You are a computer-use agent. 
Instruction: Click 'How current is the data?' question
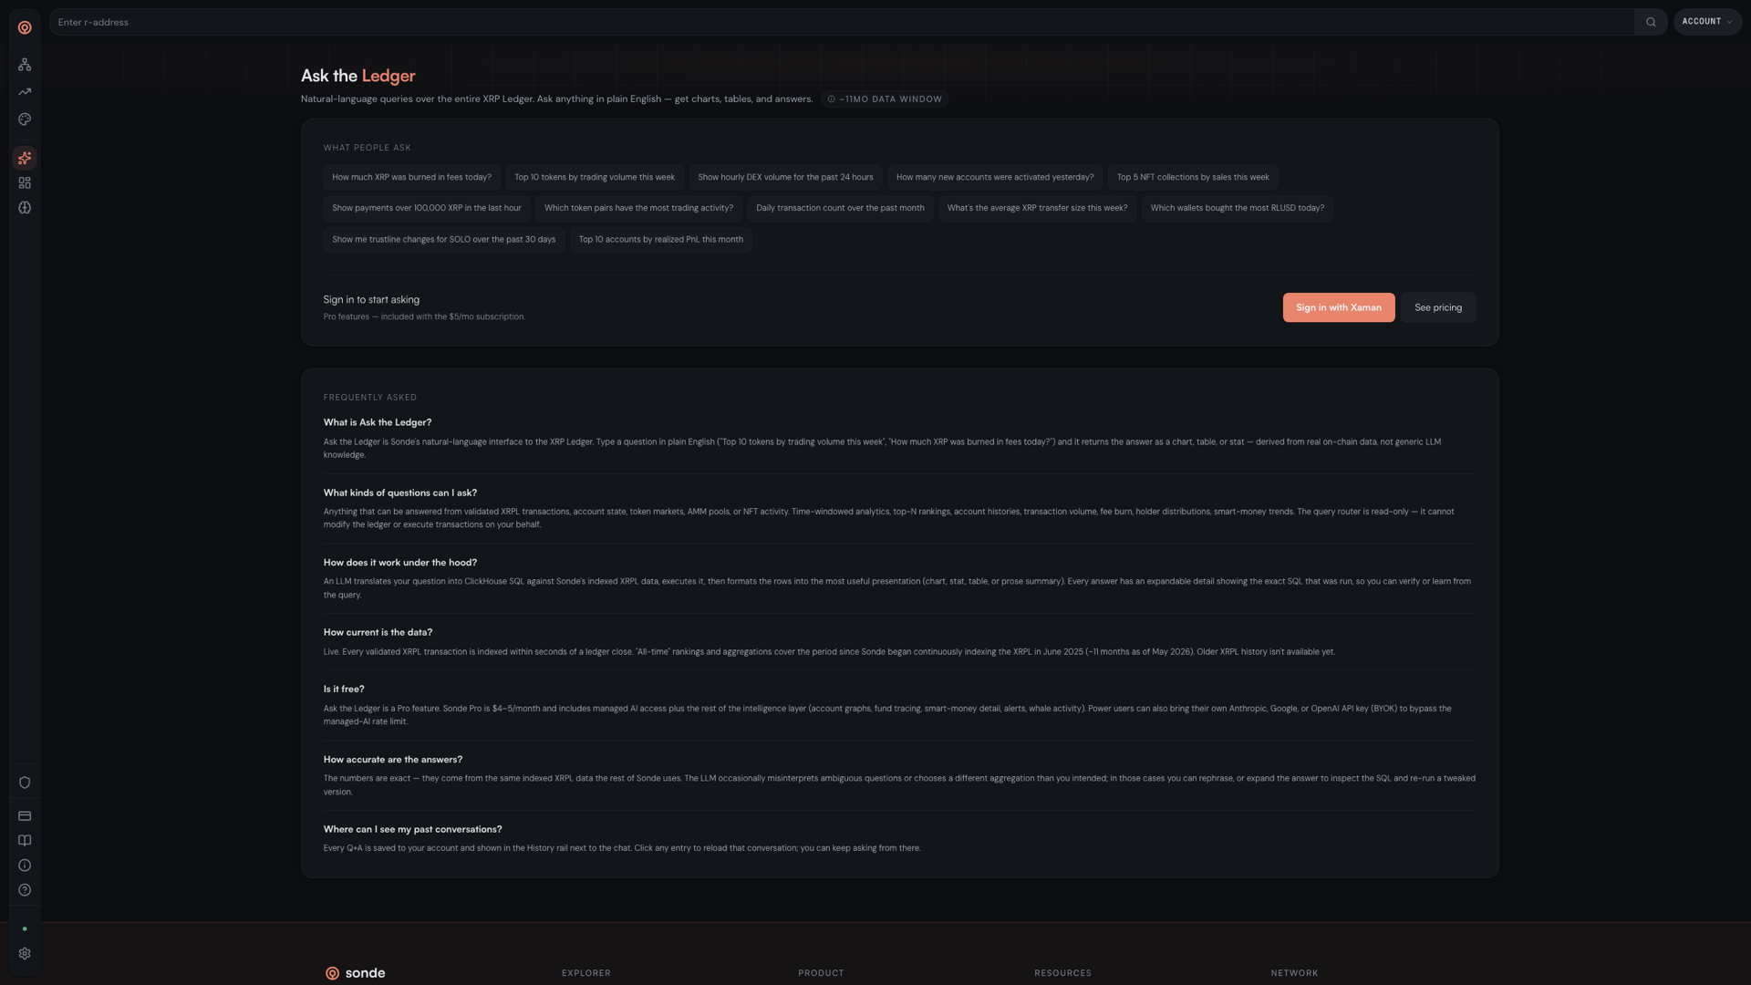(x=378, y=632)
